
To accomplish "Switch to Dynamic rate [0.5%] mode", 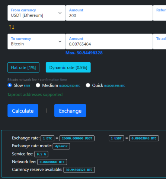I will pyautogui.click(x=68, y=67).
